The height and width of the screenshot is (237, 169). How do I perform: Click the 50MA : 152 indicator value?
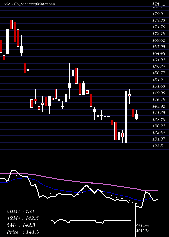21,212
